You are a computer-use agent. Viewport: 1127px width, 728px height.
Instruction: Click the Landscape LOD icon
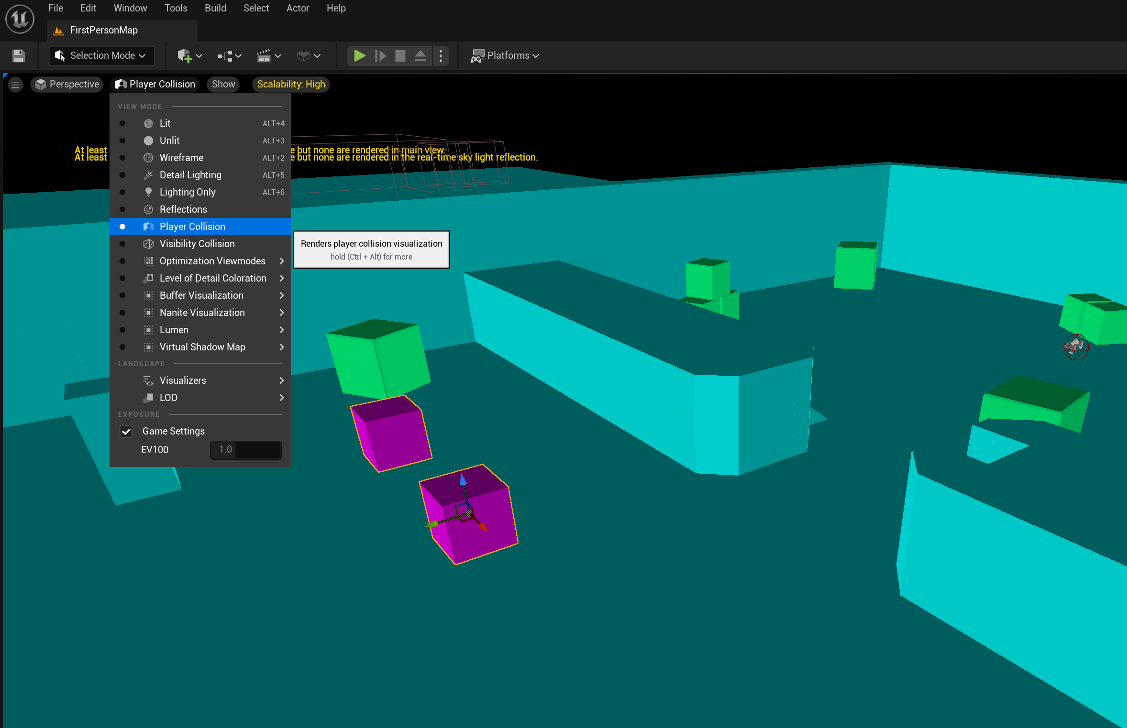(149, 398)
